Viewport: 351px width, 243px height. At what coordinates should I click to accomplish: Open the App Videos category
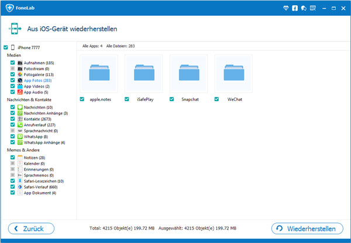pyautogui.click(x=36, y=86)
